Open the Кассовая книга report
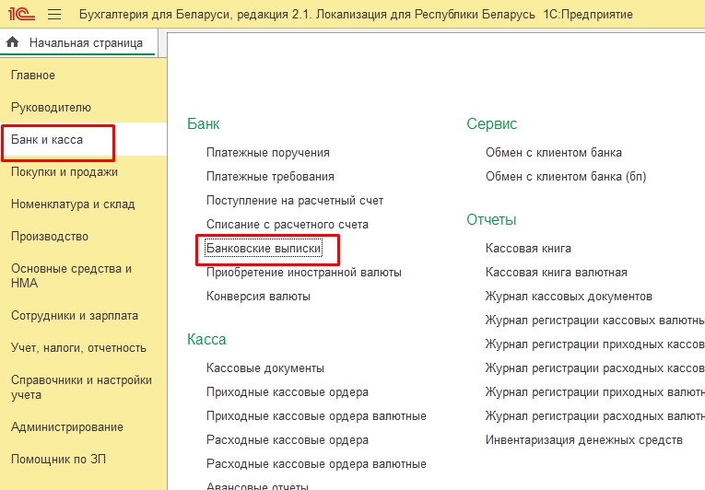The width and height of the screenshot is (705, 490). pos(528,248)
